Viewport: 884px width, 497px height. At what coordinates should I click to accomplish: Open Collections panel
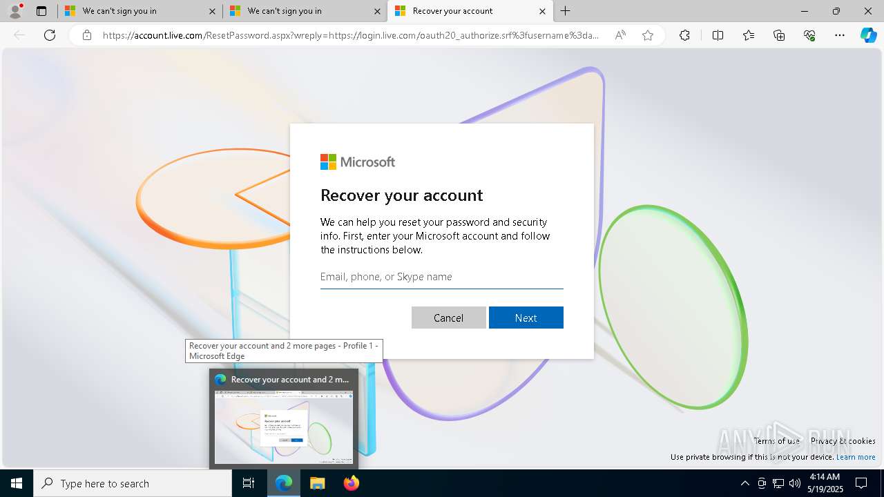coord(779,35)
